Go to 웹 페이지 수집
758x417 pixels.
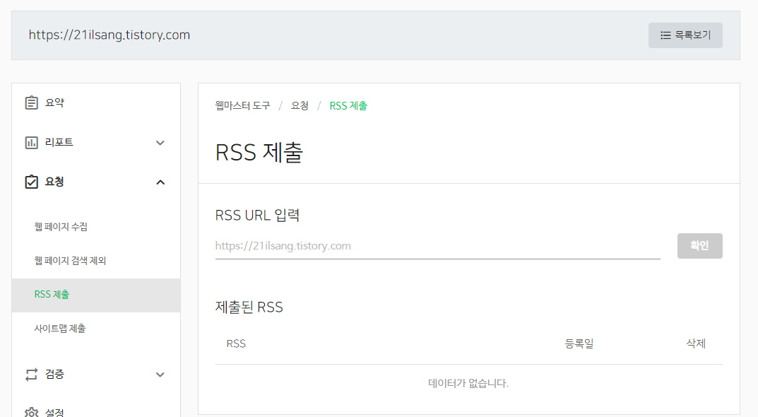point(61,226)
